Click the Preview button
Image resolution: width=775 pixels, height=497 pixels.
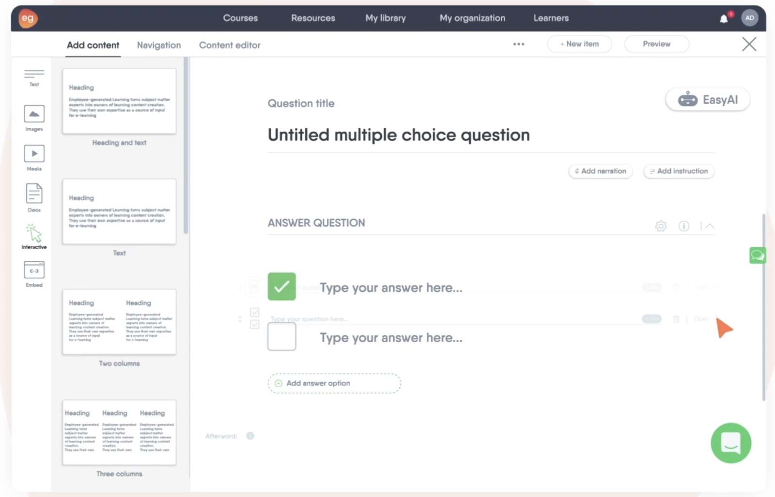click(x=656, y=44)
